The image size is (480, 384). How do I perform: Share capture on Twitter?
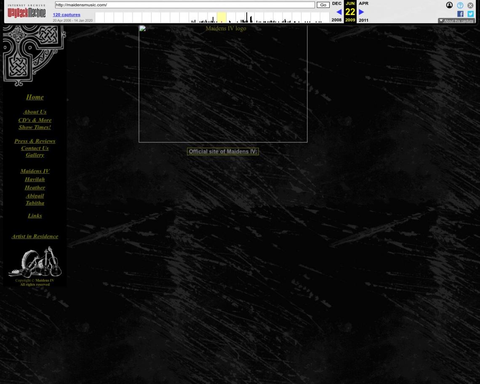coord(470,14)
